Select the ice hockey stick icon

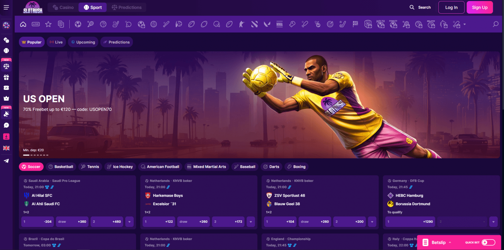tap(116, 24)
